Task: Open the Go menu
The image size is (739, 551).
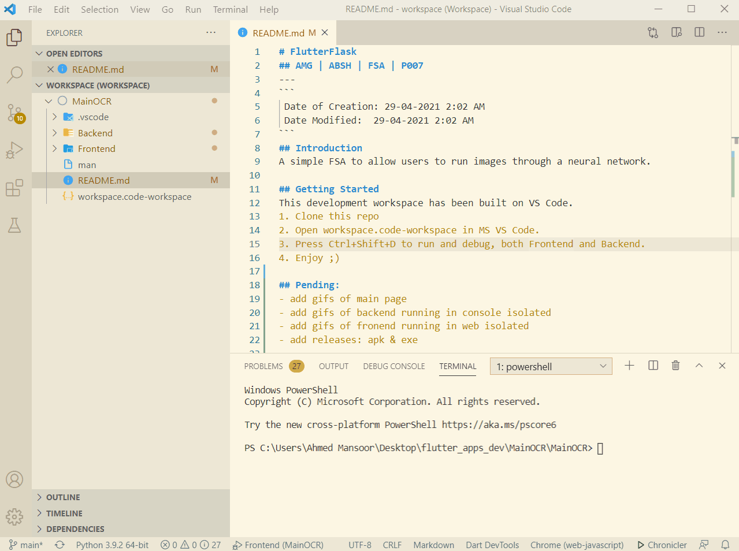Action: pos(168,9)
